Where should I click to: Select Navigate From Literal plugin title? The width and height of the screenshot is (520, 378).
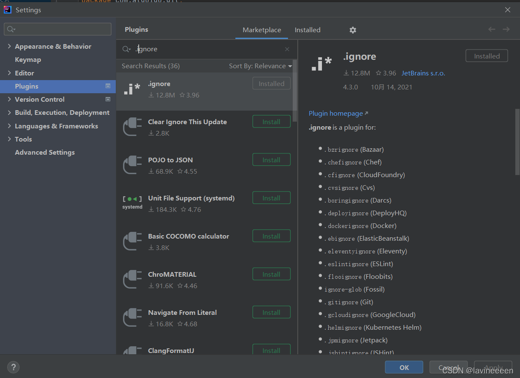182,313
